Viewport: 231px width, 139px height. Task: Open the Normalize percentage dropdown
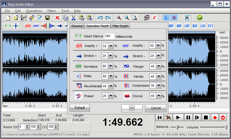pos(111,66)
